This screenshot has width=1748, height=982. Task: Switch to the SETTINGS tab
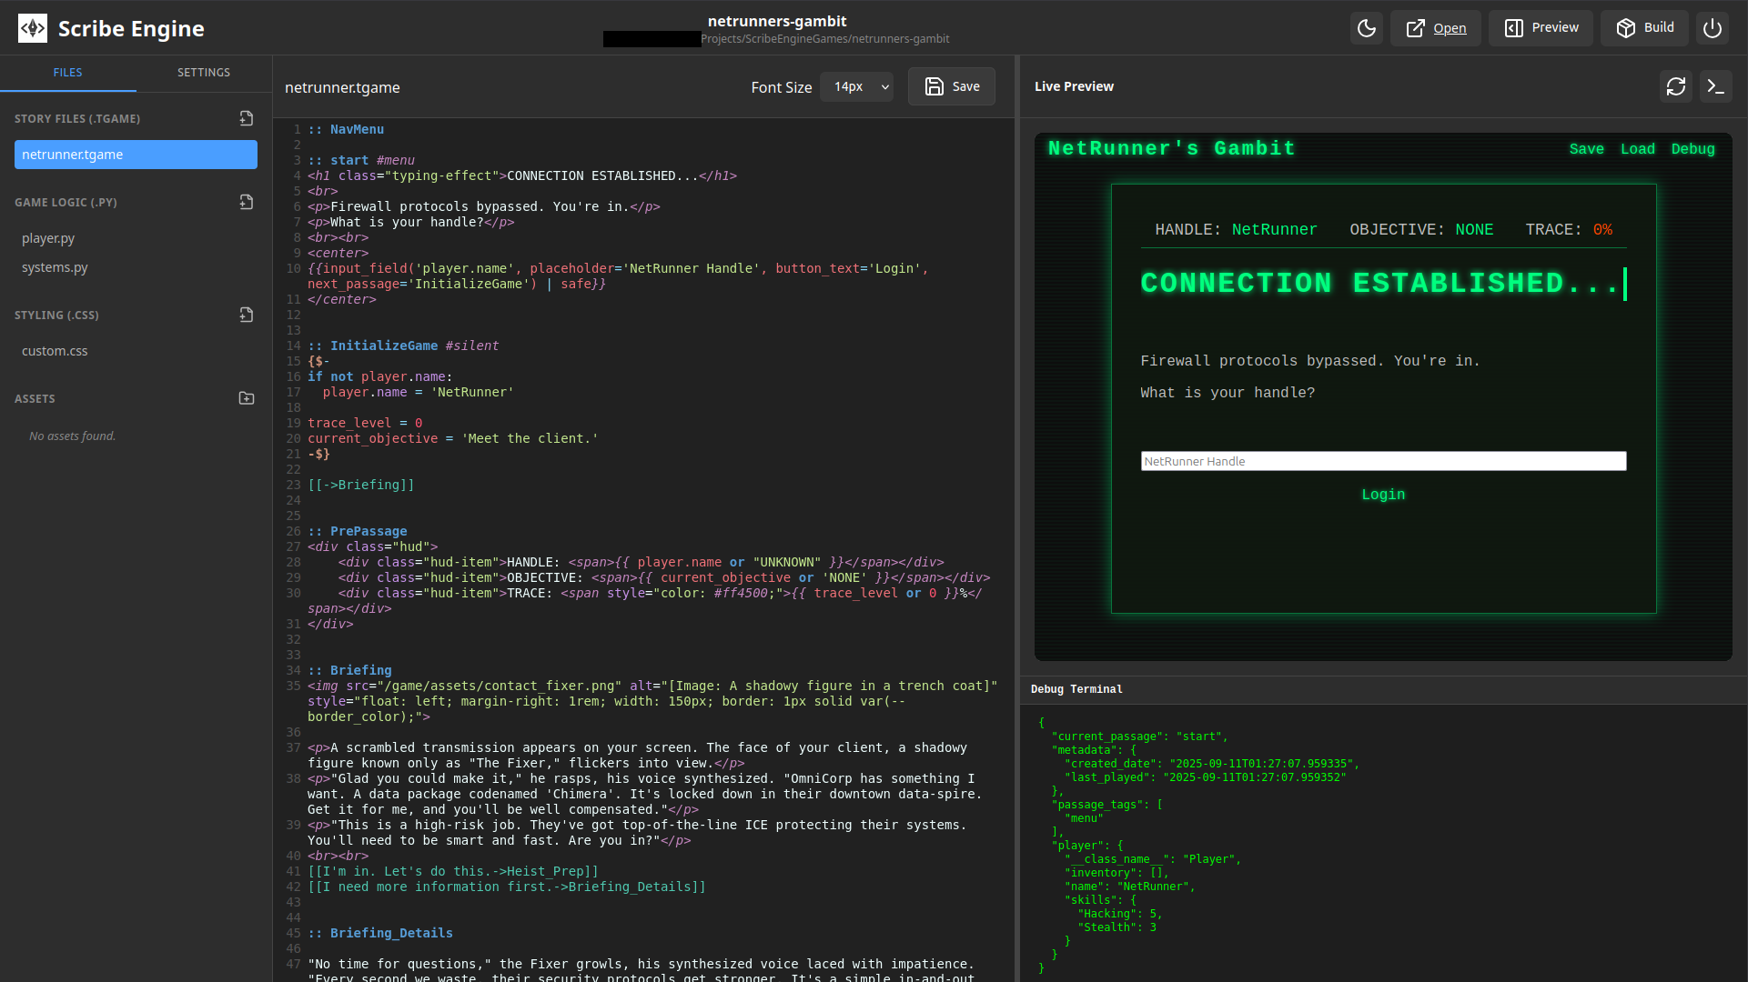point(204,72)
